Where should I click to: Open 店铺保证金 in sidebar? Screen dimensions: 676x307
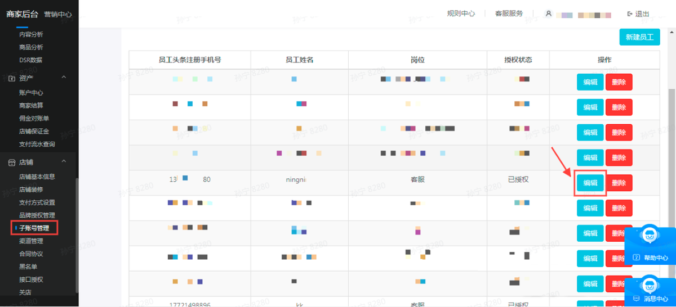(34, 132)
